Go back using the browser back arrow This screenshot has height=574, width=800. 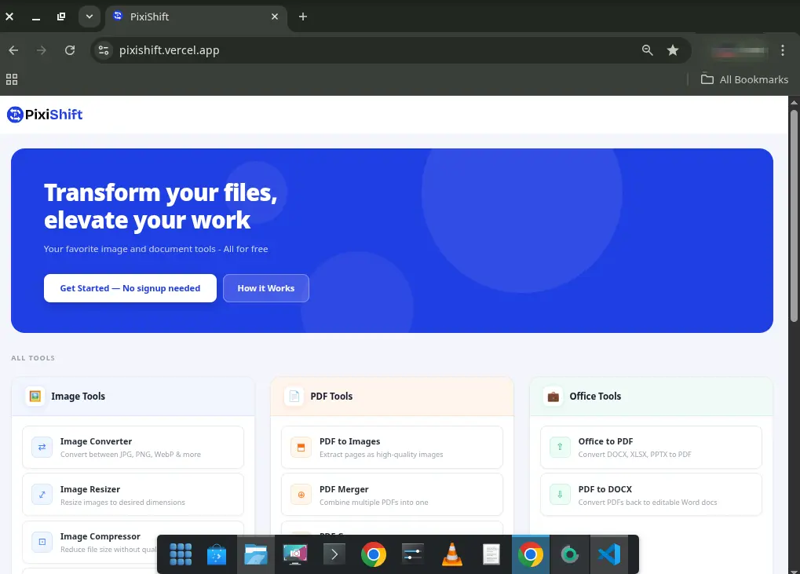14,50
